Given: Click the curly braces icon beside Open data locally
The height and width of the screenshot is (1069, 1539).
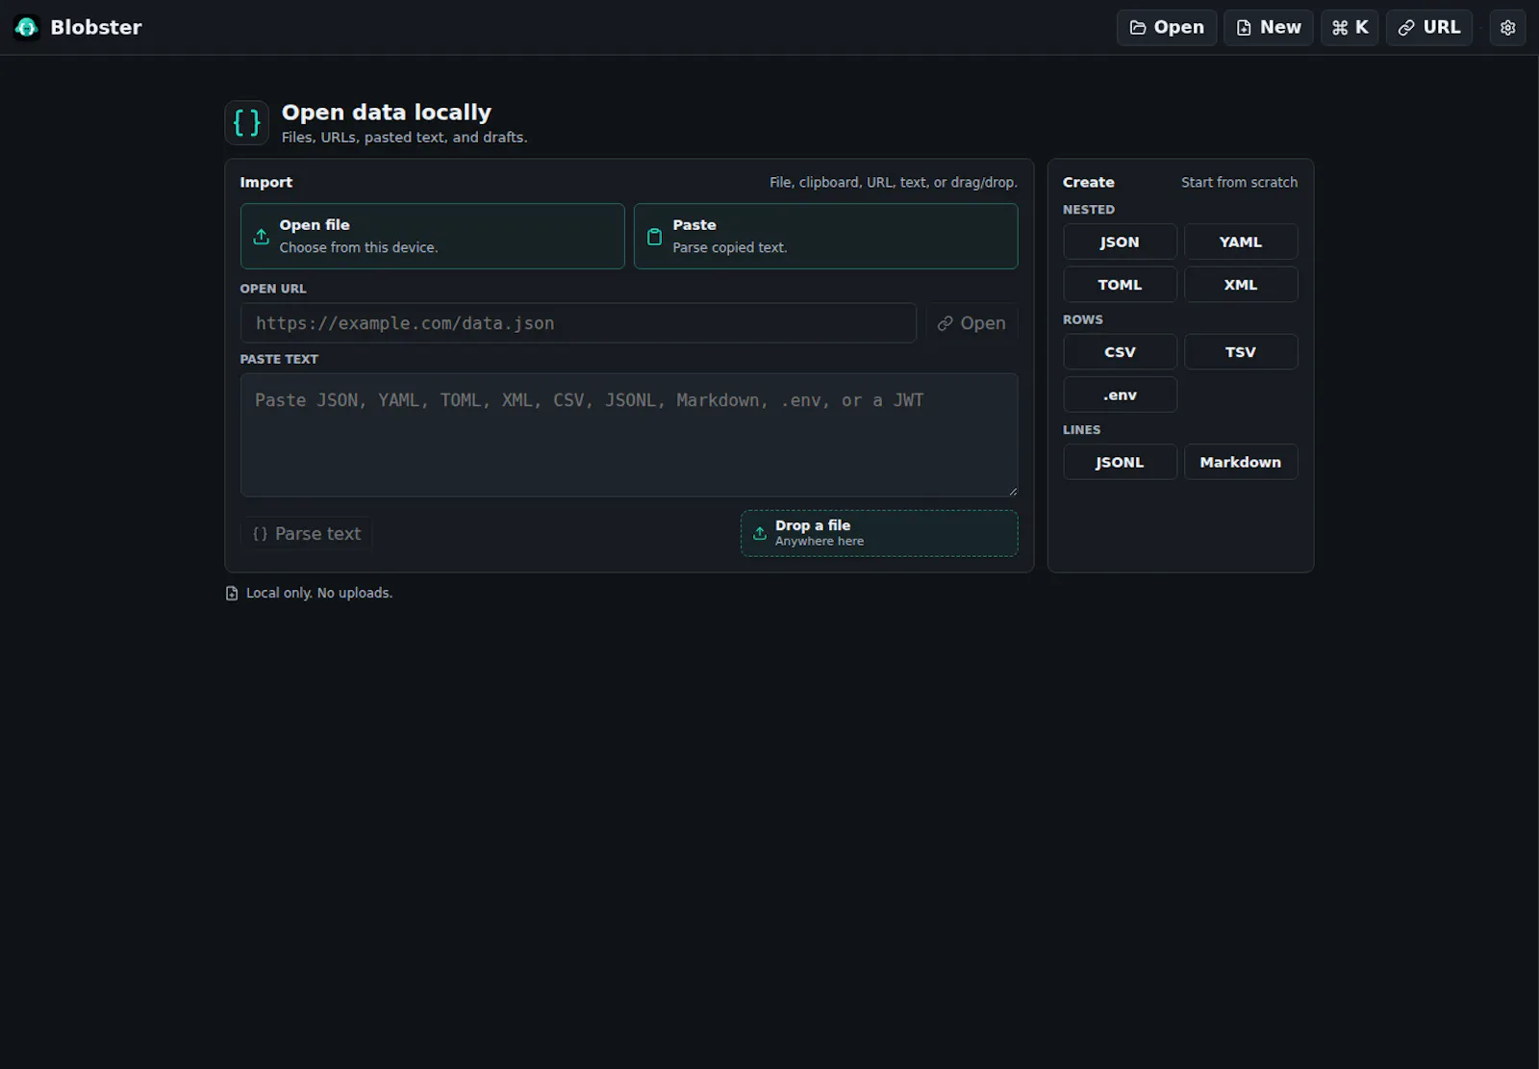Looking at the screenshot, I should pyautogui.click(x=247, y=123).
